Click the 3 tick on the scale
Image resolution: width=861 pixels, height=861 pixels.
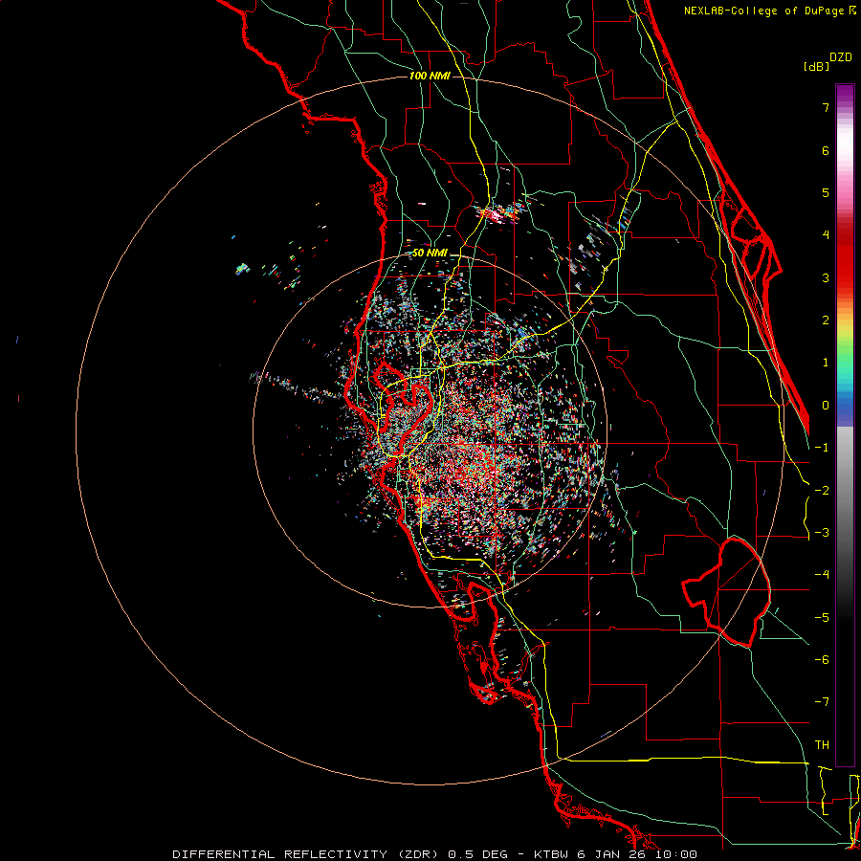coord(826,277)
